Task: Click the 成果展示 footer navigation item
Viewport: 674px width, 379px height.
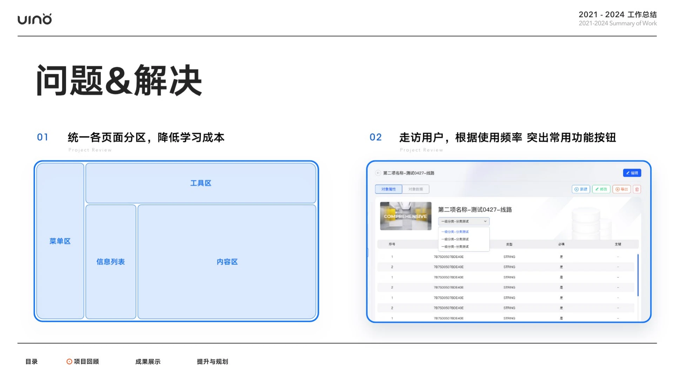Action: 148,361
